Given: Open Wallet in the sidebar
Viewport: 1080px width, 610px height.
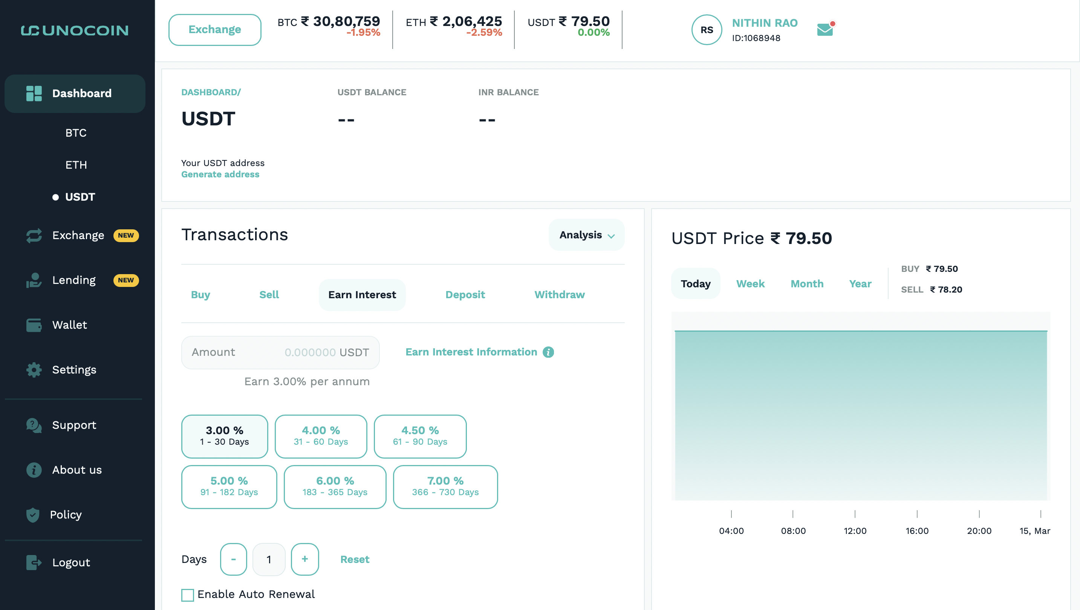Looking at the screenshot, I should tap(70, 325).
